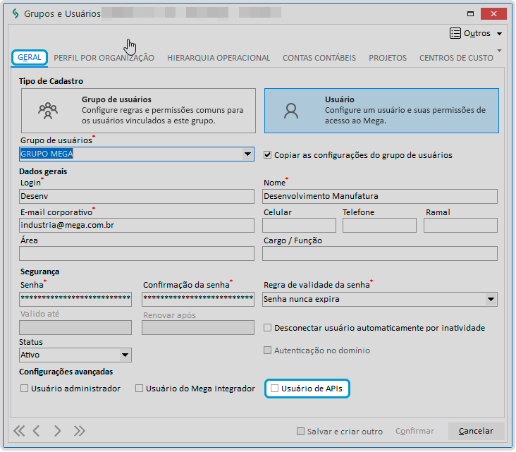Click the Nome input field

tap(380, 196)
